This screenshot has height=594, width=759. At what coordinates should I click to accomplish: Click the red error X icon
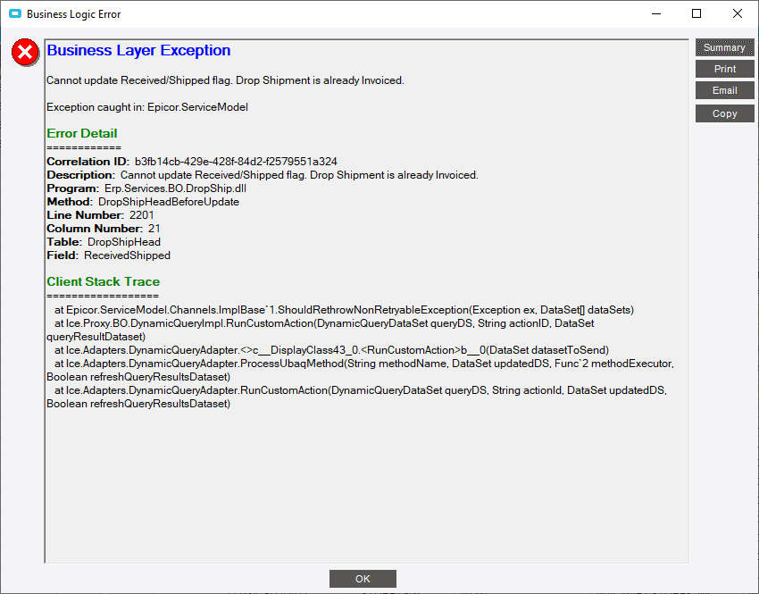point(25,53)
